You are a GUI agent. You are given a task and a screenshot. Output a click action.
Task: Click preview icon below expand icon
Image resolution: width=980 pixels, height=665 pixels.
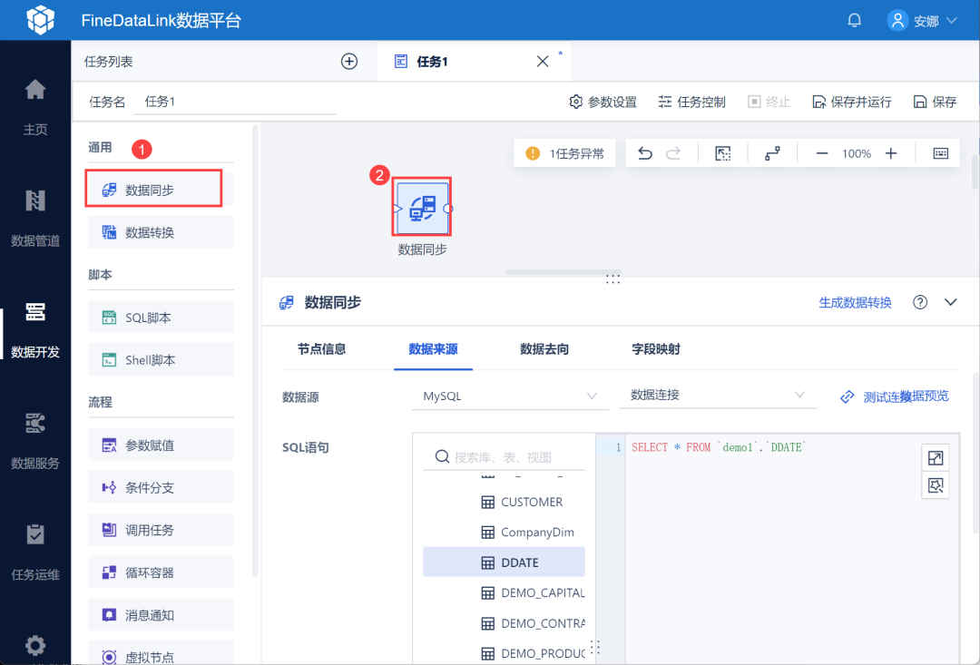(935, 485)
